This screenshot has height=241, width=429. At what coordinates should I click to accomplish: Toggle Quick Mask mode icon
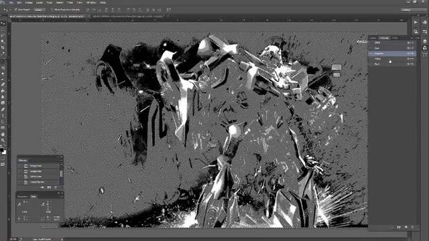pos(3,158)
